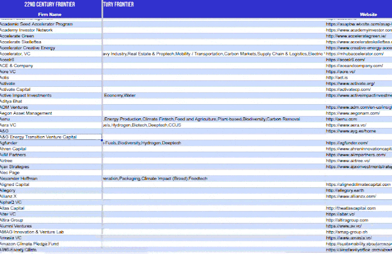The image size is (392, 254).
Task: Select the Alec Page cell
Action: point(51,173)
